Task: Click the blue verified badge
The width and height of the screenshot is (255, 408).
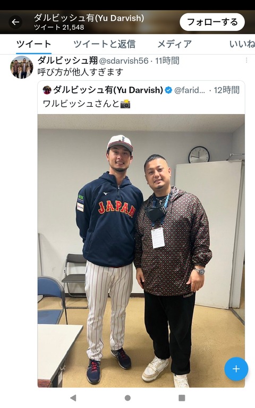Action: point(168,90)
